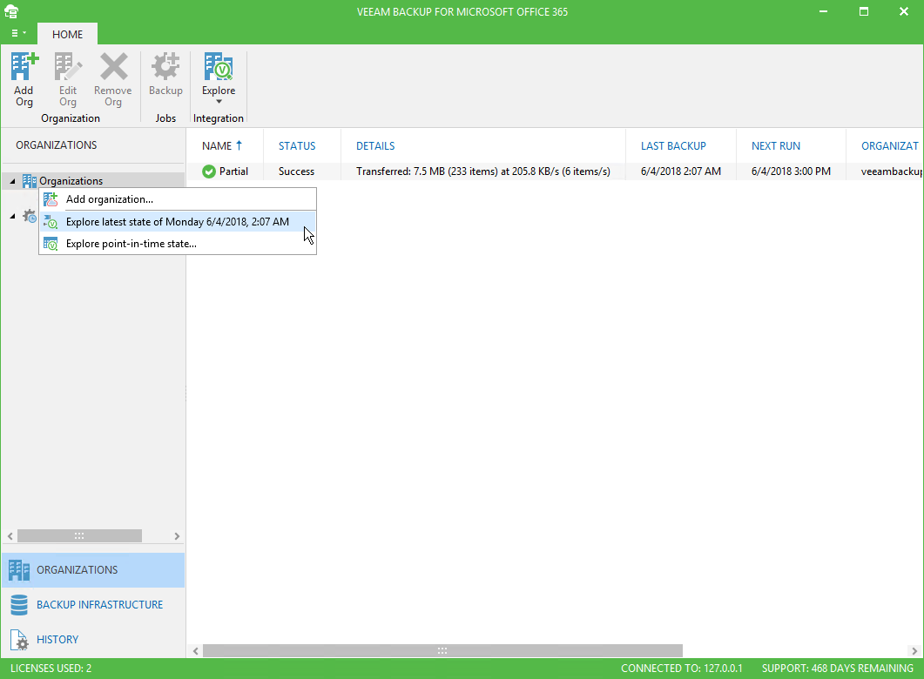This screenshot has height=679, width=924.
Task: Click the job list horizontal scrollbar thumb
Action: point(442,651)
